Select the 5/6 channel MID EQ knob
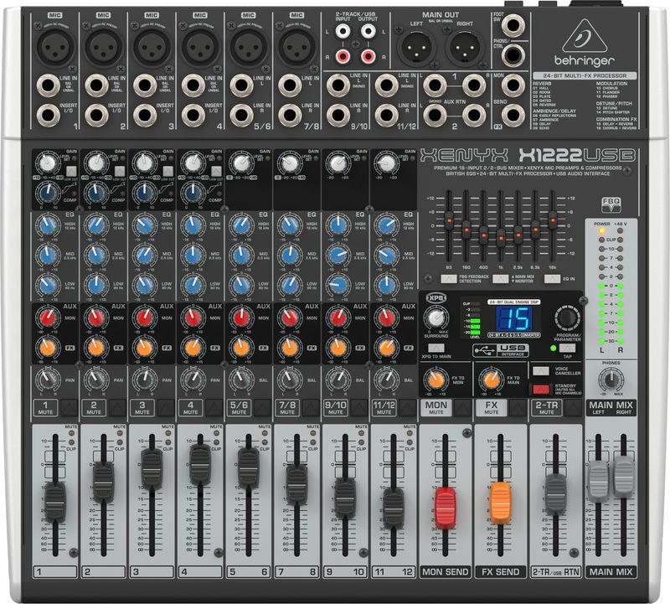Screen dimensions: 670x604 241,255
